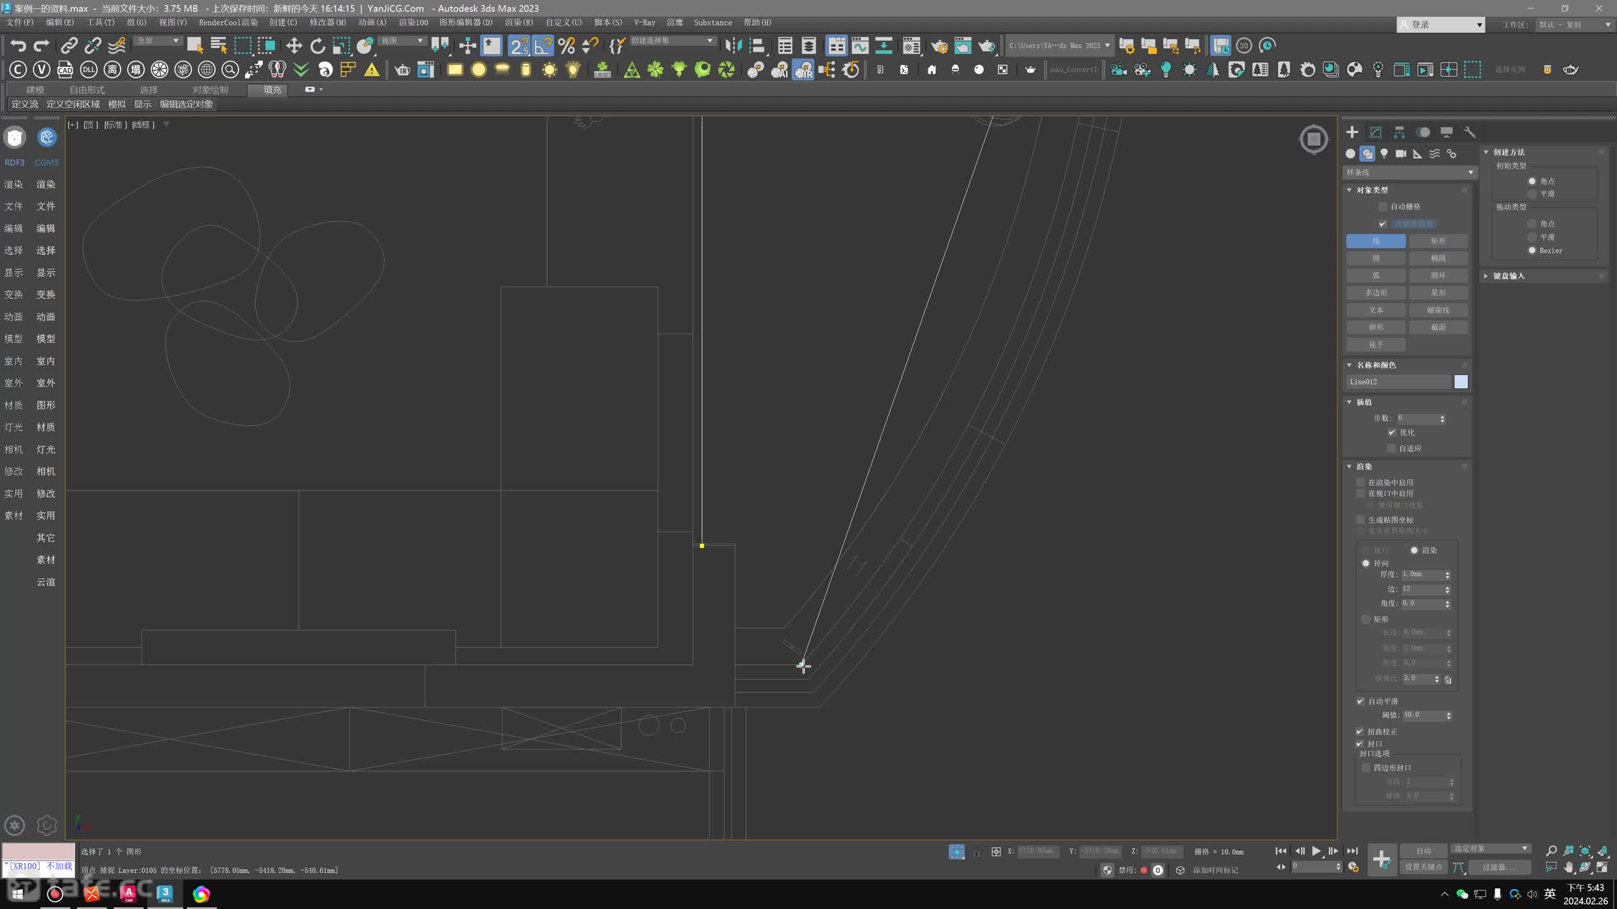Open the Create panel plus icon
Image resolution: width=1617 pixels, height=909 pixels.
[1352, 132]
